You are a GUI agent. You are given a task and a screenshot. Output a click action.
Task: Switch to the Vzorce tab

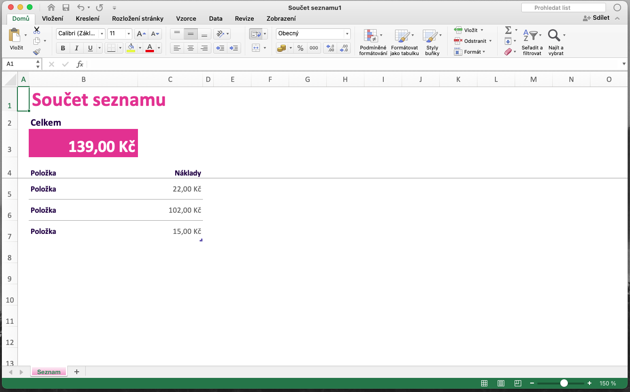click(x=186, y=18)
